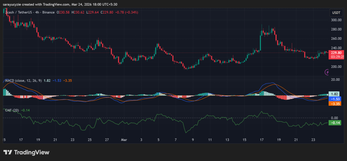Click the MACD histogram value label 1.82

[335, 93]
